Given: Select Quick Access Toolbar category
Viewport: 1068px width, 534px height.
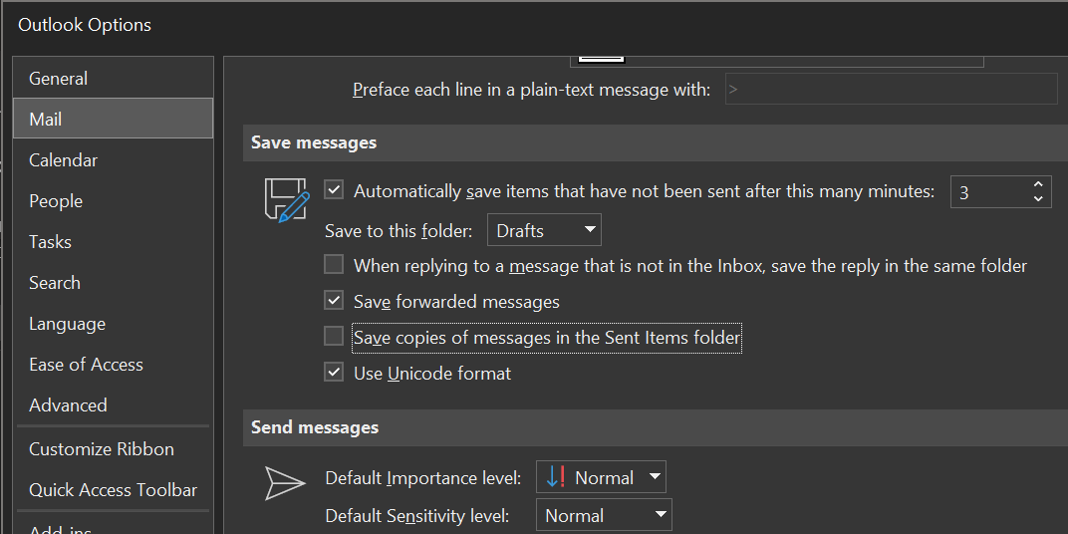Looking at the screenshot, I should [113, 490].
